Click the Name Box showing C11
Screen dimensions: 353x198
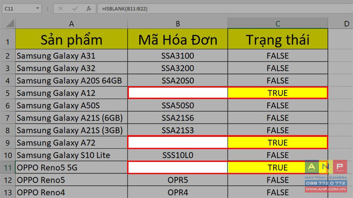(x=22, y=9)
